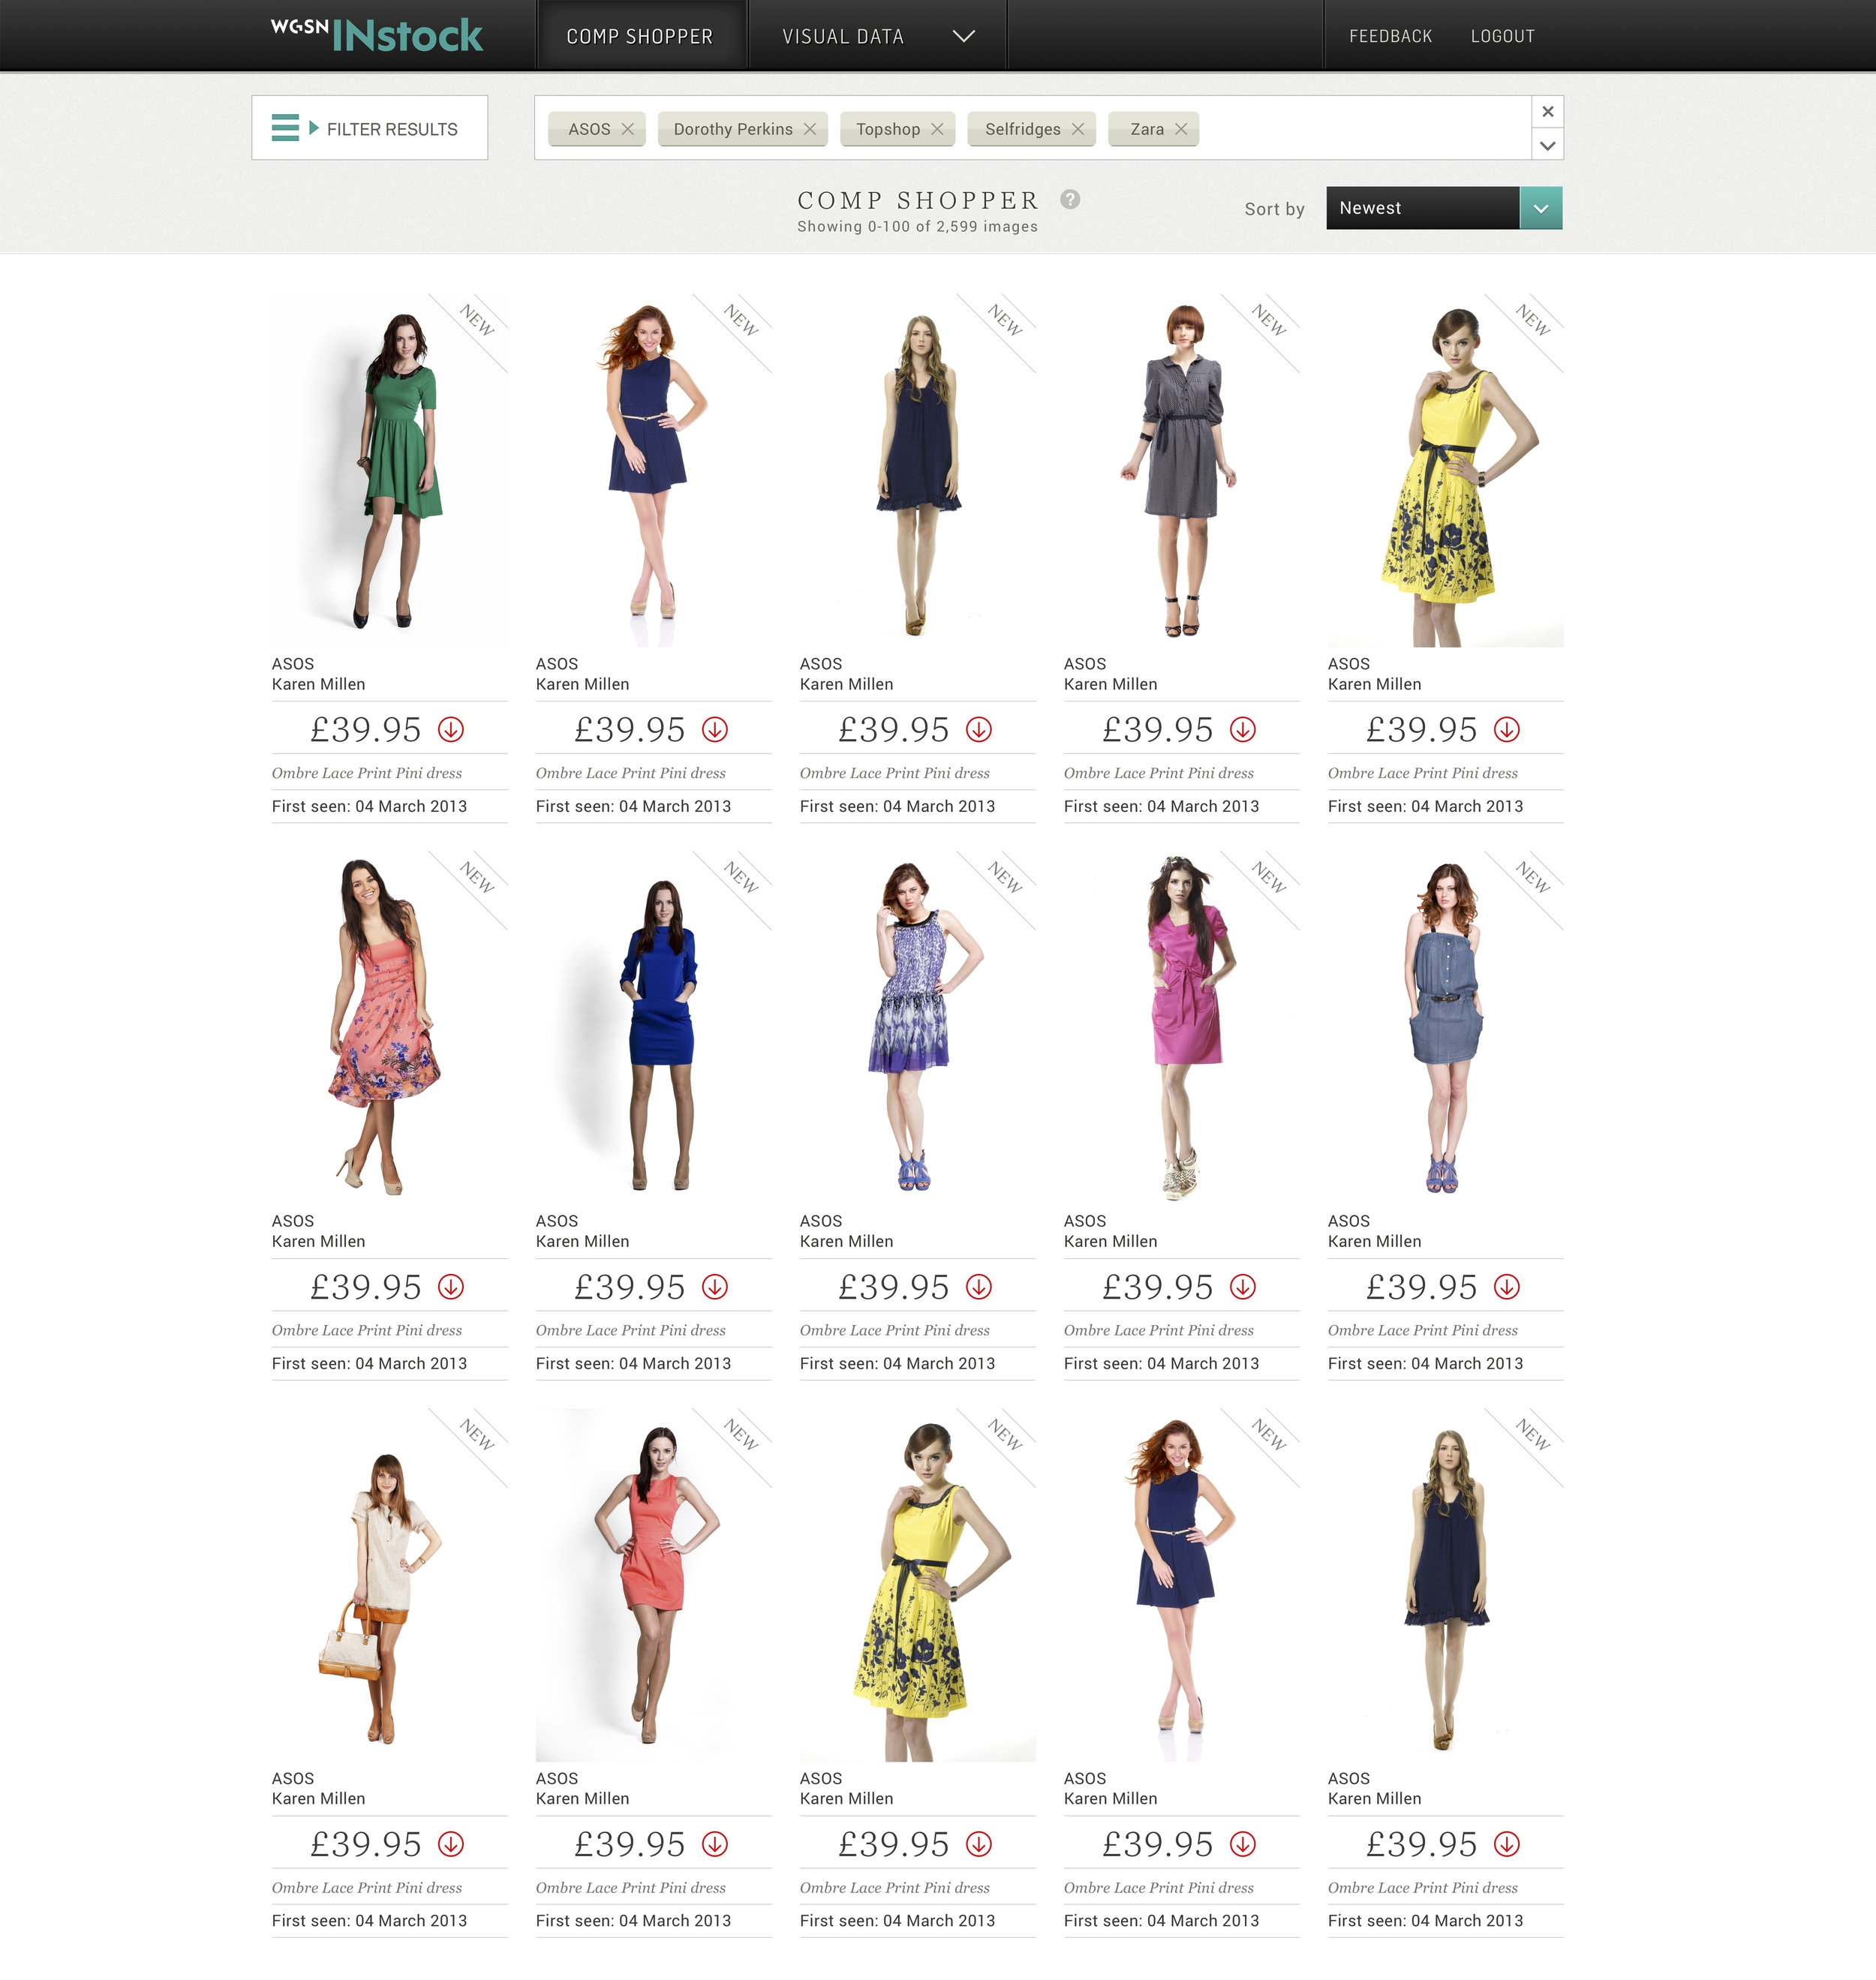Viewport: 1876px width, 1980px height.
Task: Remove the Zara filter tag
Action: [x=1181, y=129]
